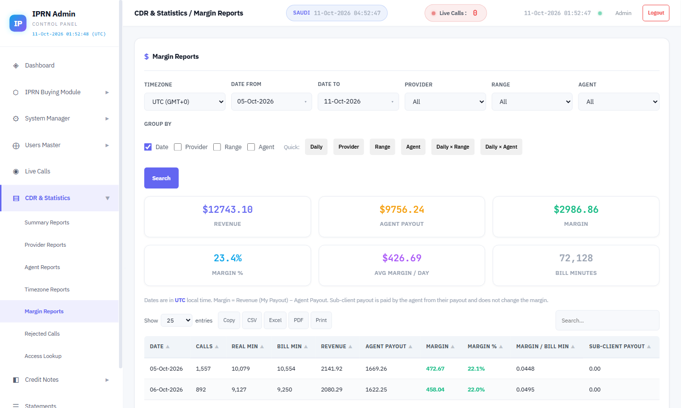Enable the Agent group-by checkbox
This screenshot has width=681, height=408.
pyautogui.click(x=251, y=147)
